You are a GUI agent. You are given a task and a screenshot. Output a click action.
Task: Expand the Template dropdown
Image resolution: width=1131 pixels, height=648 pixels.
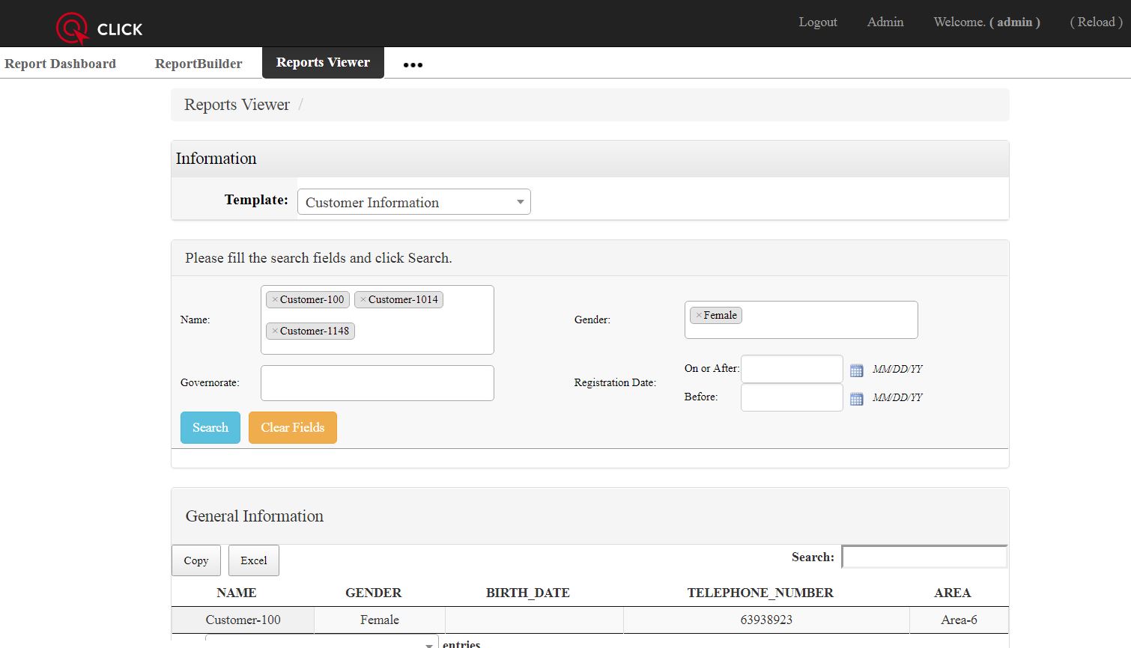[413, 202]
